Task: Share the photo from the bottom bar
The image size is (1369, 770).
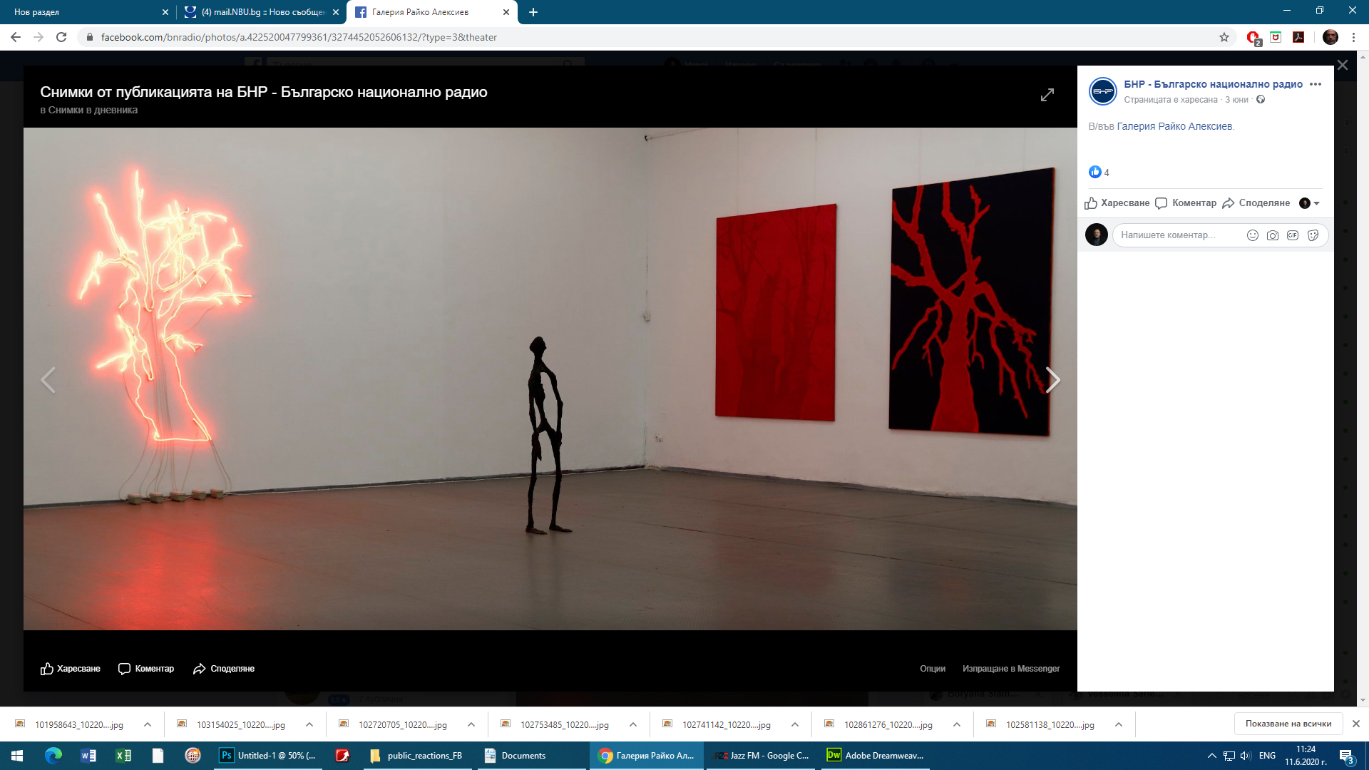Action: coord(224,669)
